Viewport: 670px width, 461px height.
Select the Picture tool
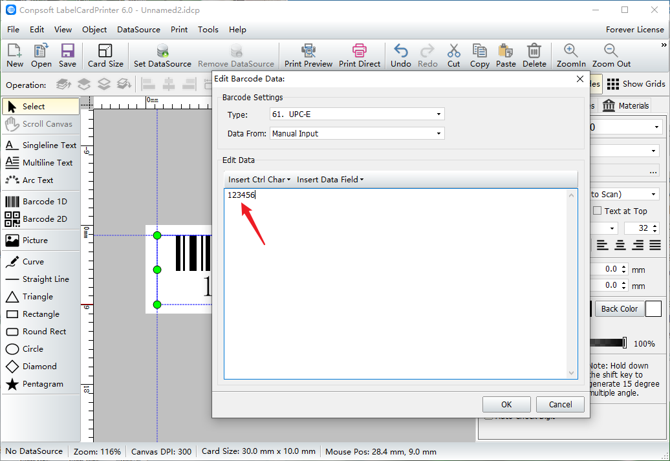tap(41, 240)
